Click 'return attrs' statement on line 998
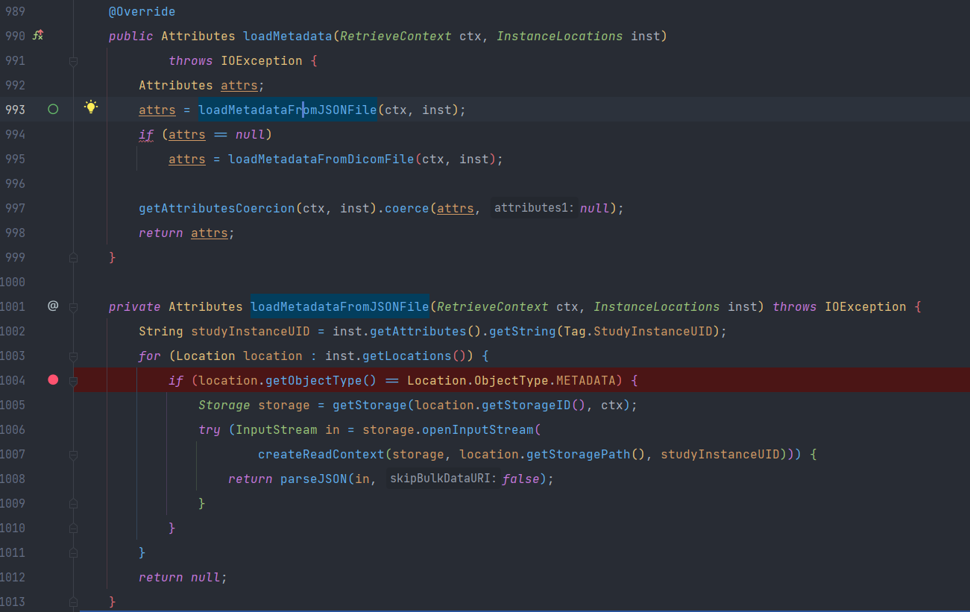970x612 pixels. pyautogui.click(x=183, y=233)
